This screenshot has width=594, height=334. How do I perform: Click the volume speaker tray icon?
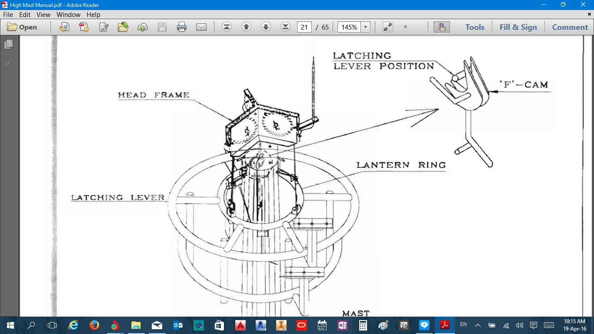[x=519, y=325]
